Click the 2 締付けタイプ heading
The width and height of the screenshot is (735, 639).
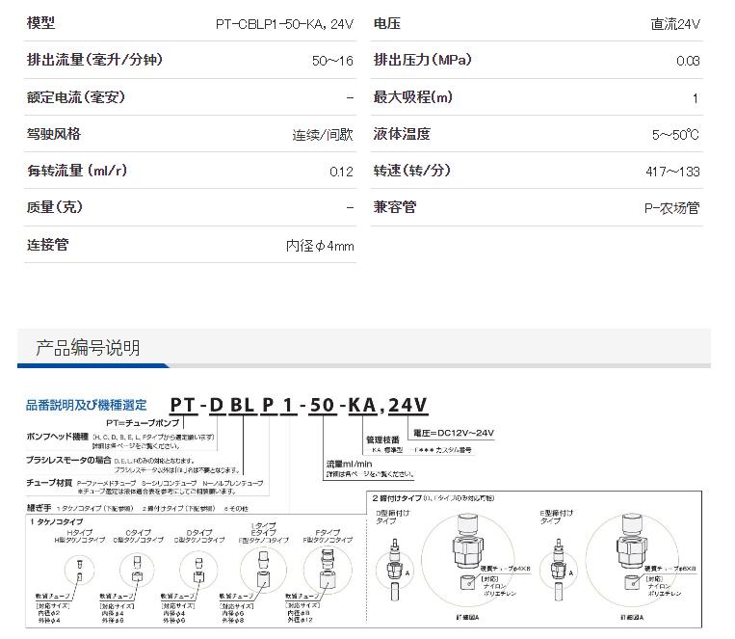398,498
